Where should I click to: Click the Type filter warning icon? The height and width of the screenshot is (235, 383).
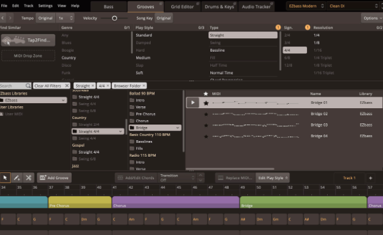tap(278, 27)
